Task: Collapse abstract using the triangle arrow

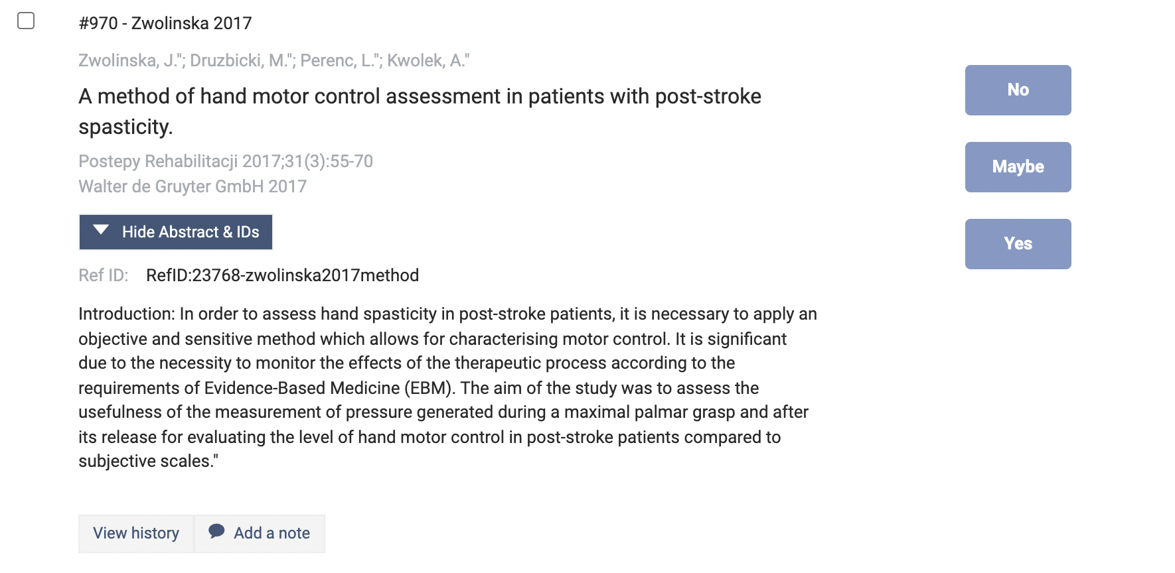Action: tap(101, 231)
